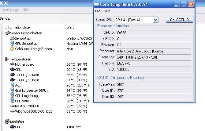Click the Revision field showing B2
The image size is (205, 131).
pos(153,45)
